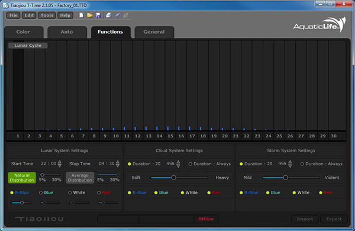Viewport: 355px width, 231px height.
Task: Switch to the General tab
Action: tap(154, 32)
